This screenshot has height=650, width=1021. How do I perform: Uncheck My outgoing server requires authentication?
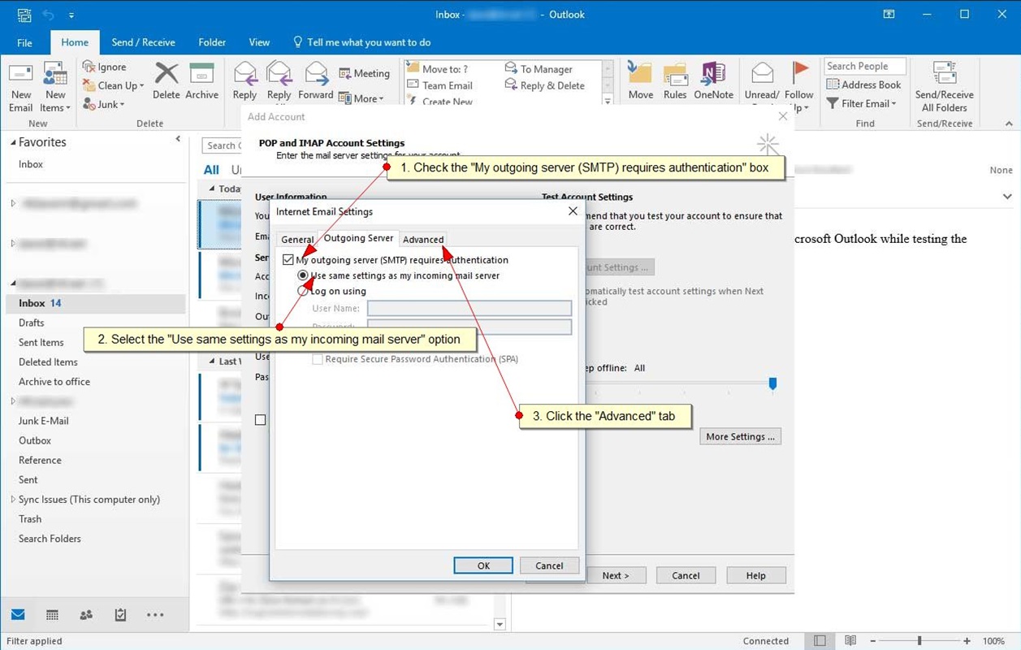tap(288, 260)
